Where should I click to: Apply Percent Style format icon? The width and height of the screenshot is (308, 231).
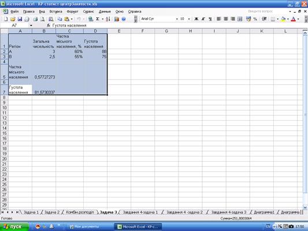coord(255,19)
